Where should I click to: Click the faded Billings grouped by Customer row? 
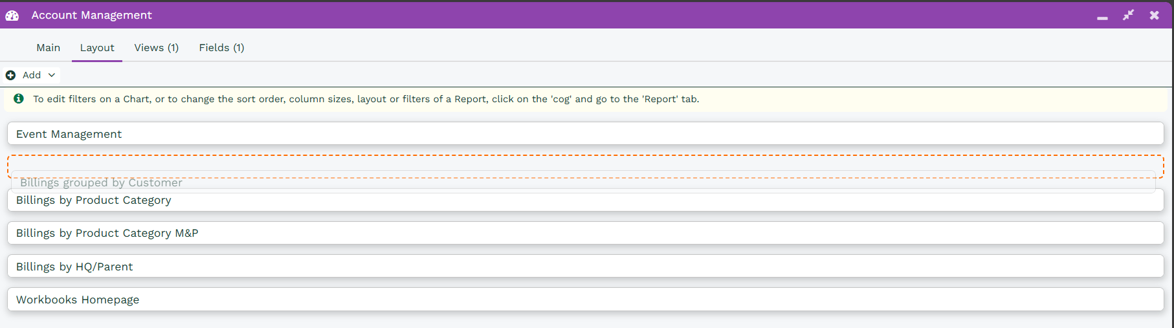[101, 182]
